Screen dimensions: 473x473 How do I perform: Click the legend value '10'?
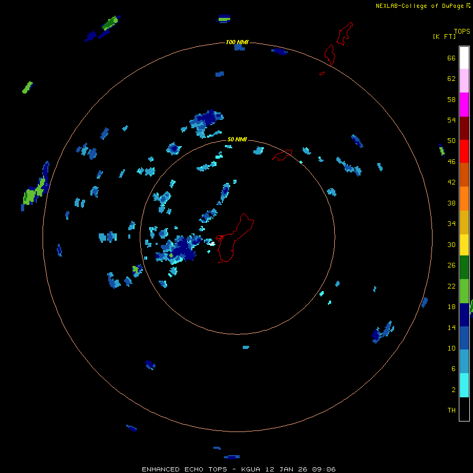click(x=451, y=348)
